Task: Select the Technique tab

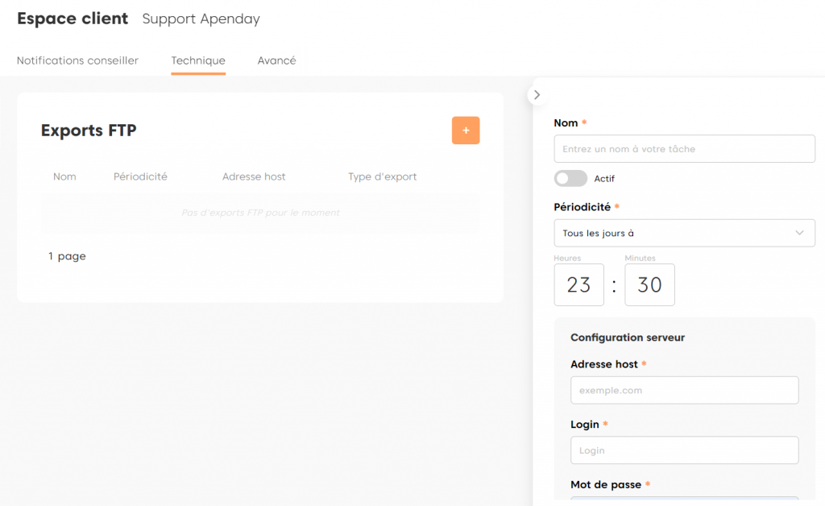Action: tap(198, 60)
